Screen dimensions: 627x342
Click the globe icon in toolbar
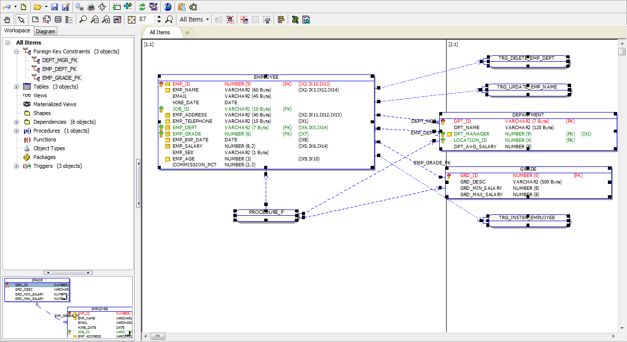pos(168,7)
